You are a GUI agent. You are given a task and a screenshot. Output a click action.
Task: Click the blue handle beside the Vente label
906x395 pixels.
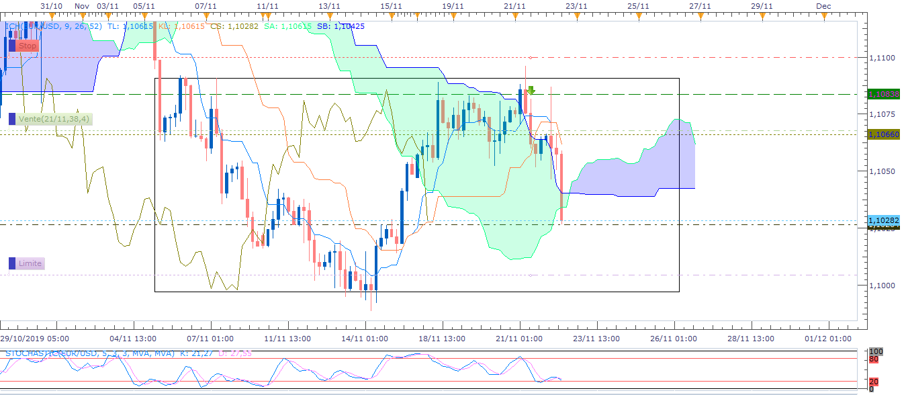click(x=12, y=119)
